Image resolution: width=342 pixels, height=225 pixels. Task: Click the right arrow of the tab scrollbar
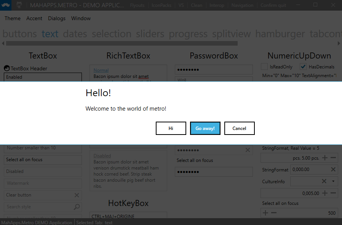339,43
